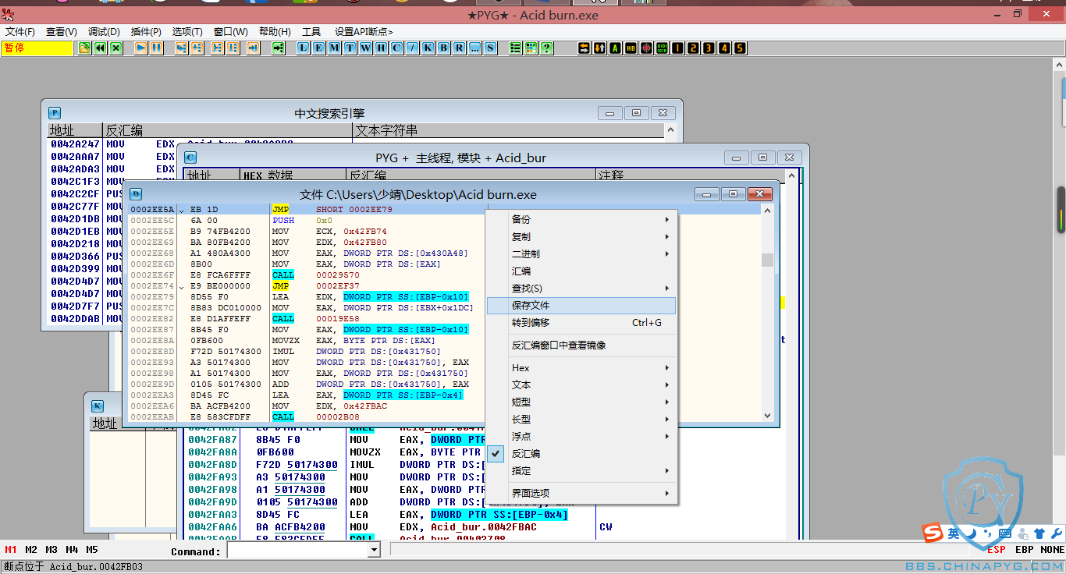Screen dimensions: 1066x574
Task: Click the green question mark help icon
Action: pyautogui.click(x=546, y=48)
